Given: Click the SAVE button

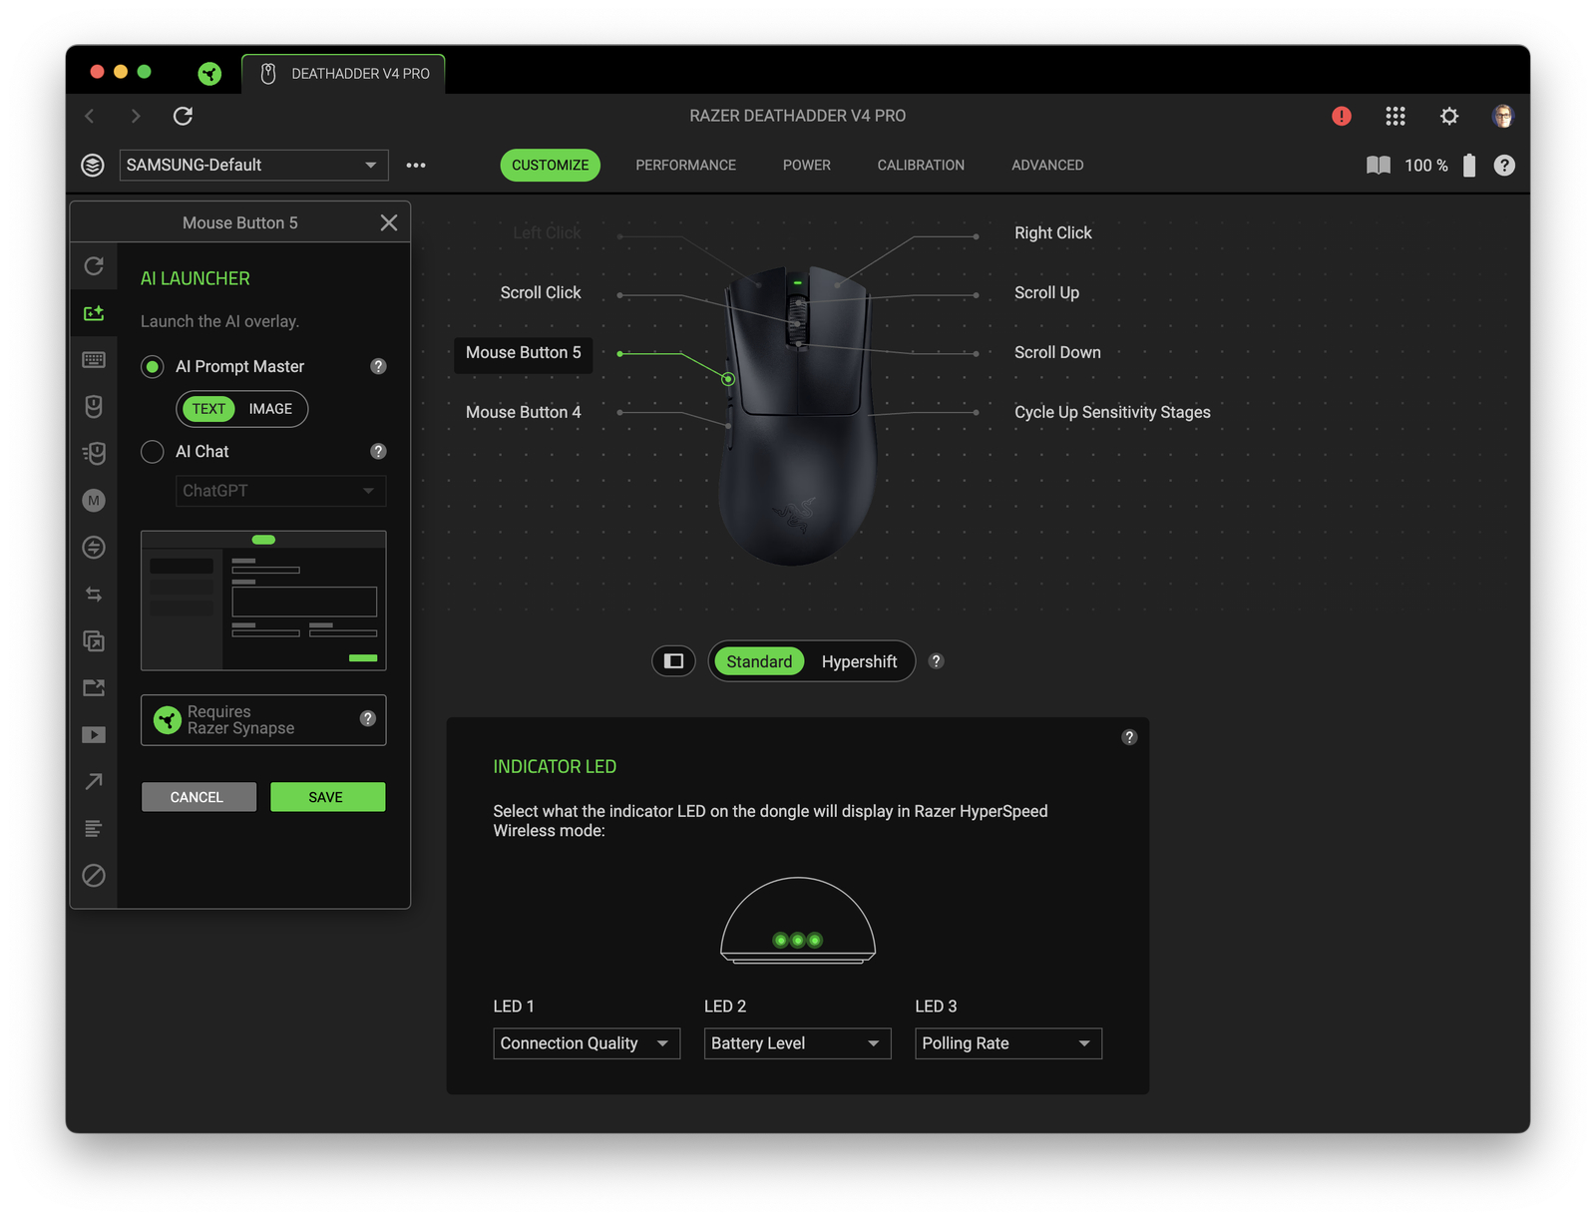Looking at the screenshot, I should point(327,797).
